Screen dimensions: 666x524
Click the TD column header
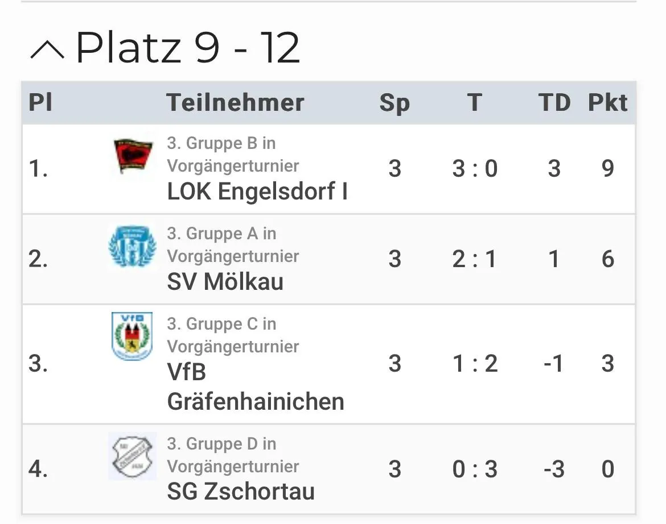[554, 103]
